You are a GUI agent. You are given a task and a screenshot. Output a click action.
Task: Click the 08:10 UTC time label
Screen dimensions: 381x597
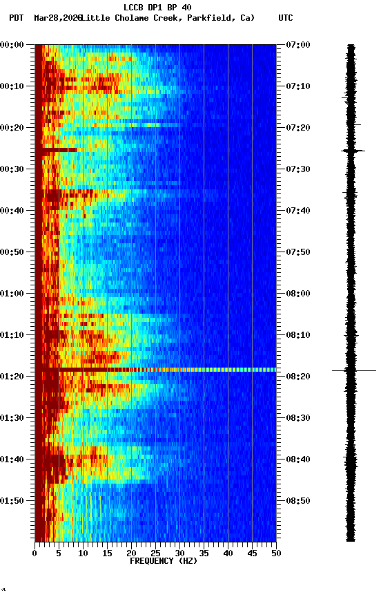point(298,335)
